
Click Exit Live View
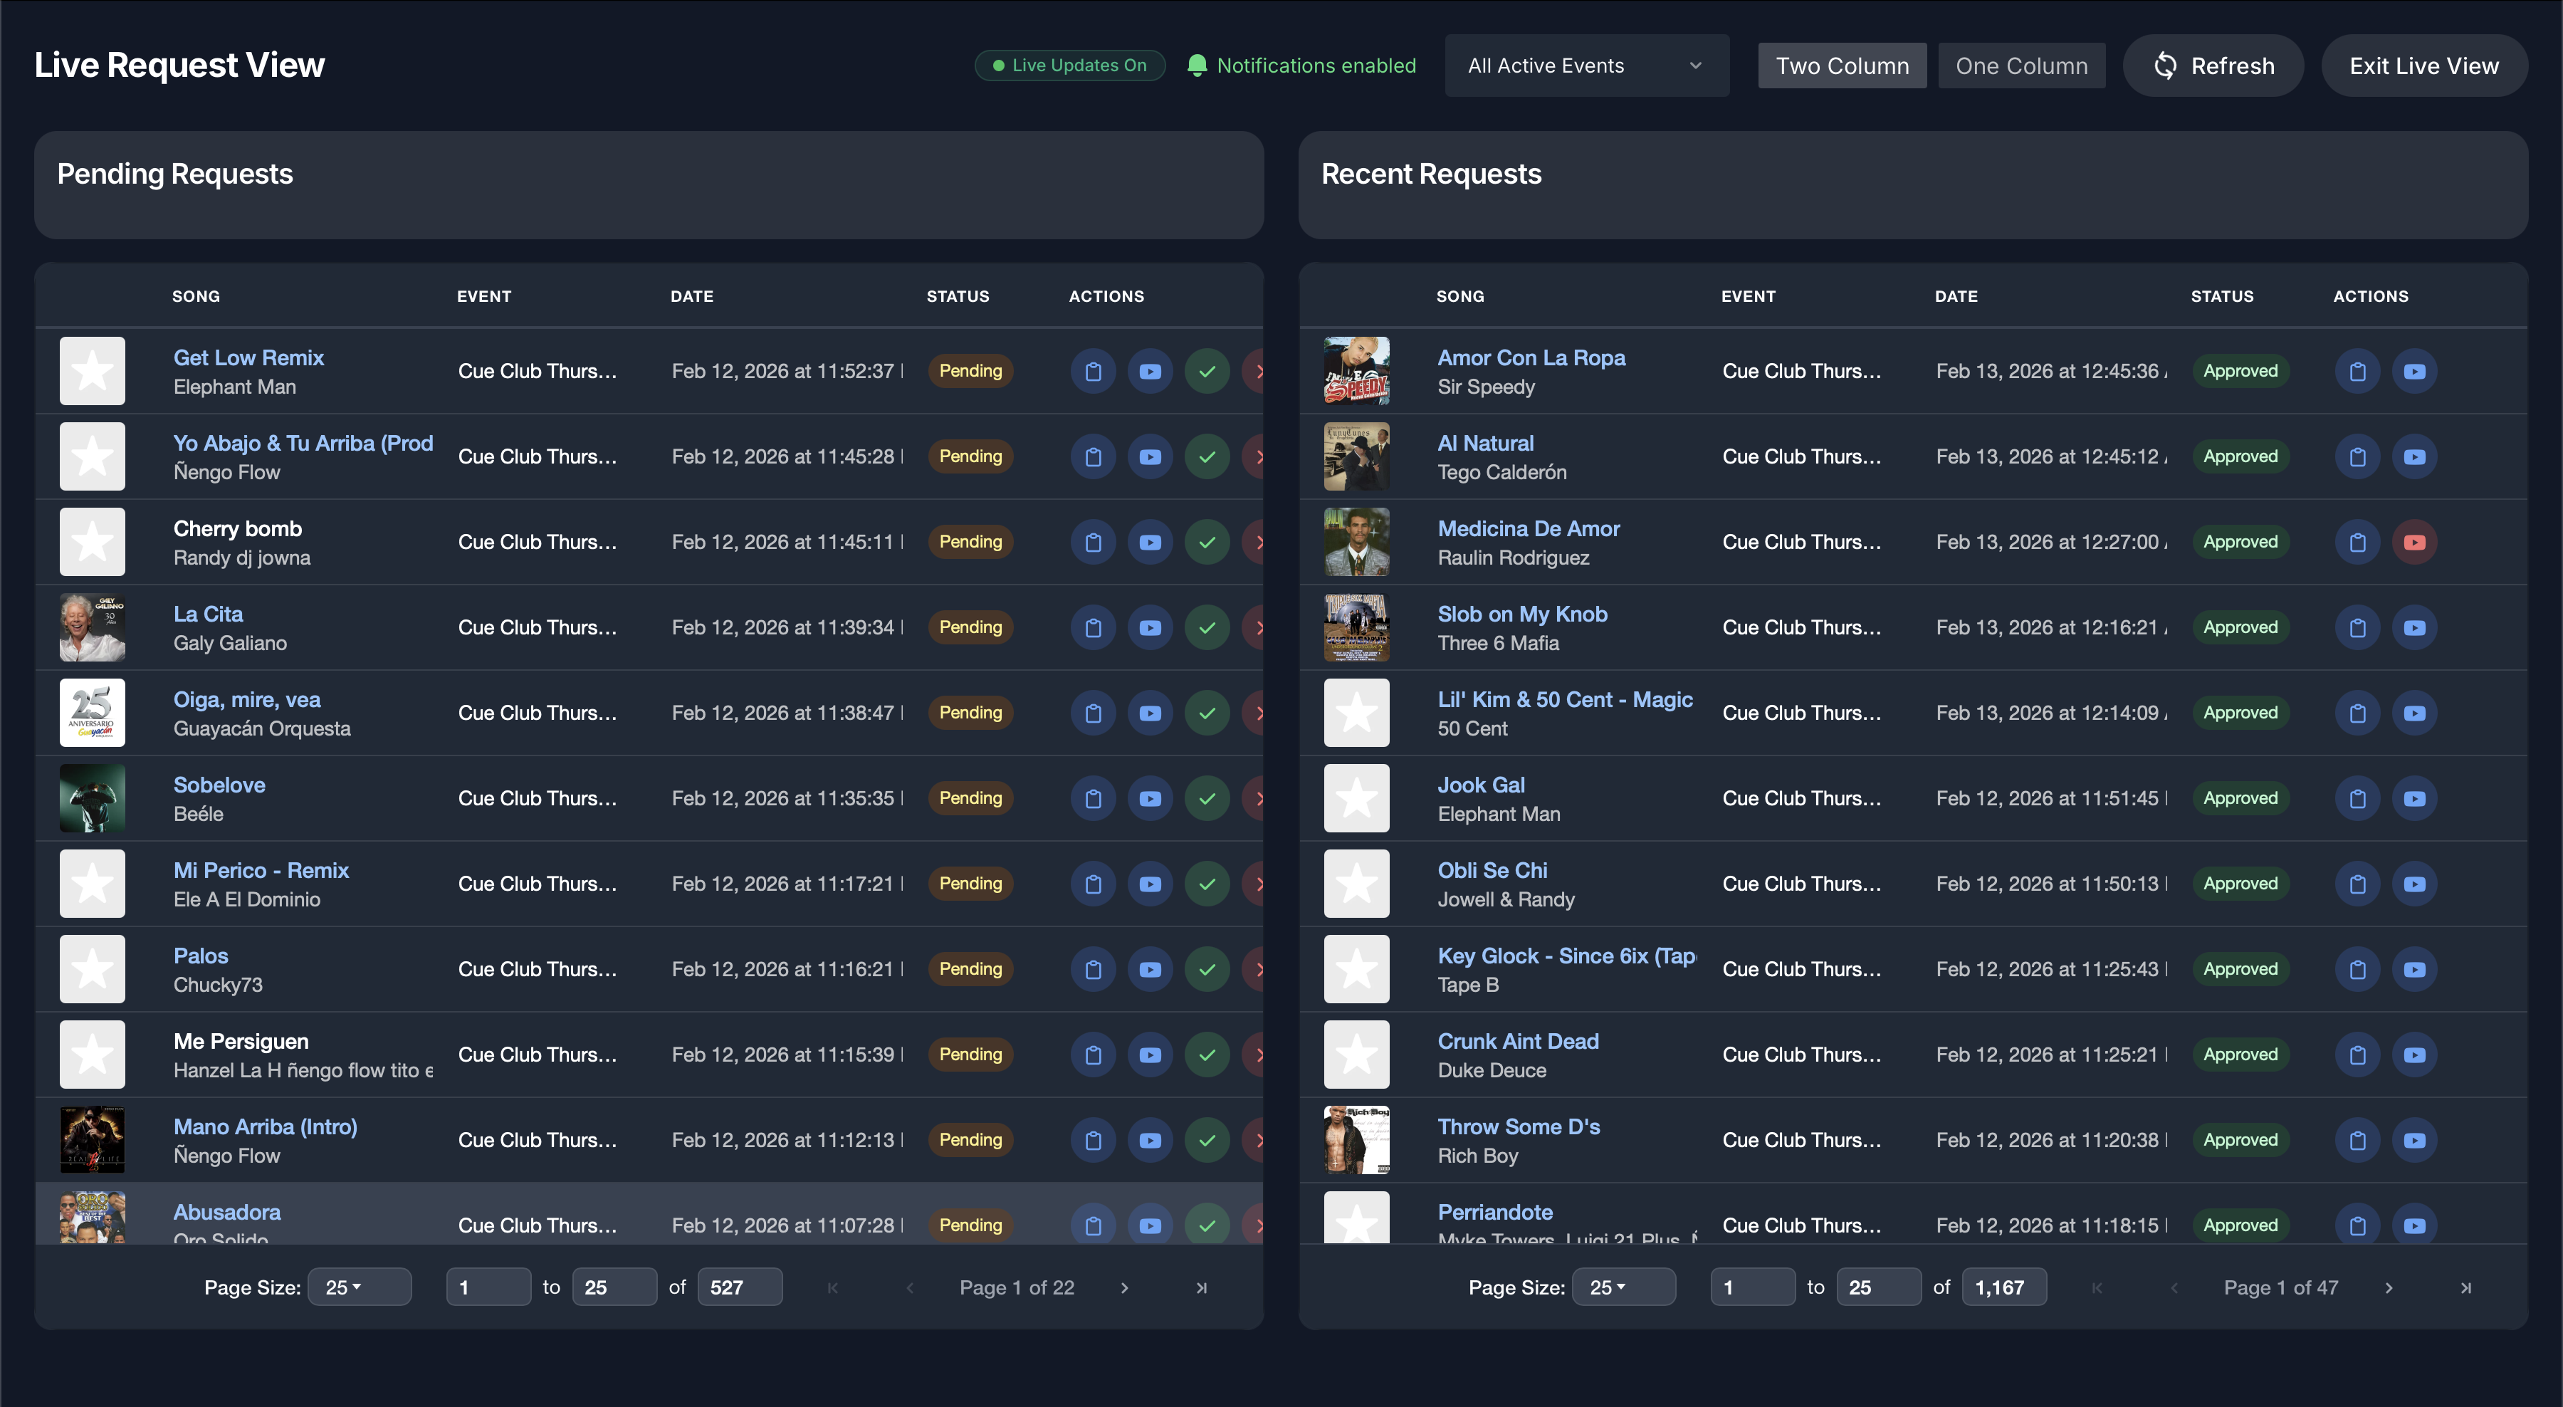[x=2425, y=65]
